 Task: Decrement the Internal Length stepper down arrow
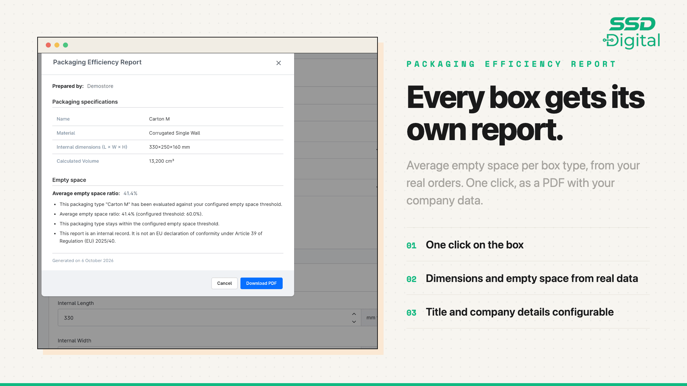coord(354,322)
